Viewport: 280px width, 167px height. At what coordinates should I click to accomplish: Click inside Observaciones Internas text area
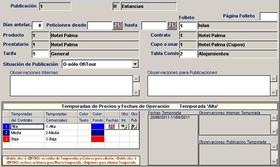(71, 86)
